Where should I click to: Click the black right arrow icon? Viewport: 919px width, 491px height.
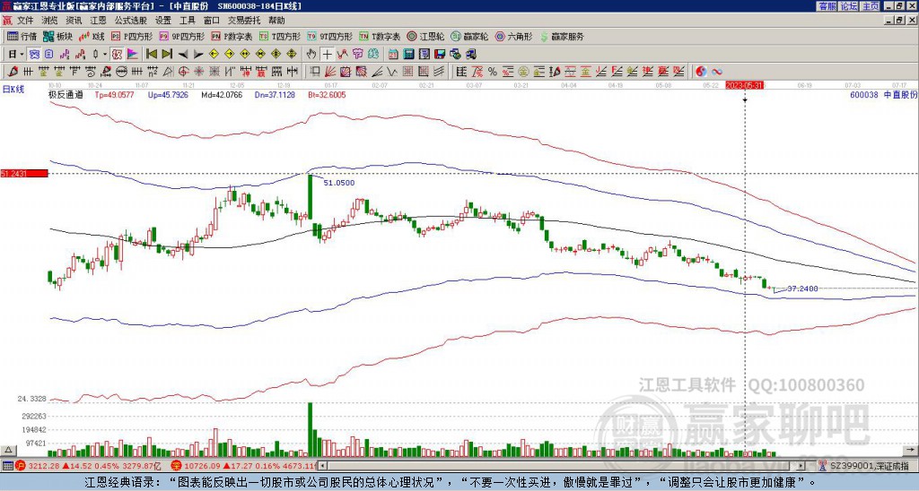tap(198, 54)
